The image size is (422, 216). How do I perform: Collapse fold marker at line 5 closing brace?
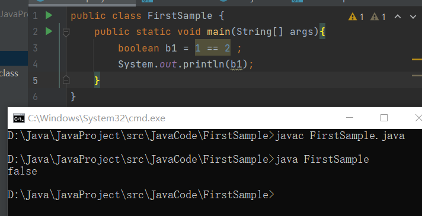tap(66, 80)
